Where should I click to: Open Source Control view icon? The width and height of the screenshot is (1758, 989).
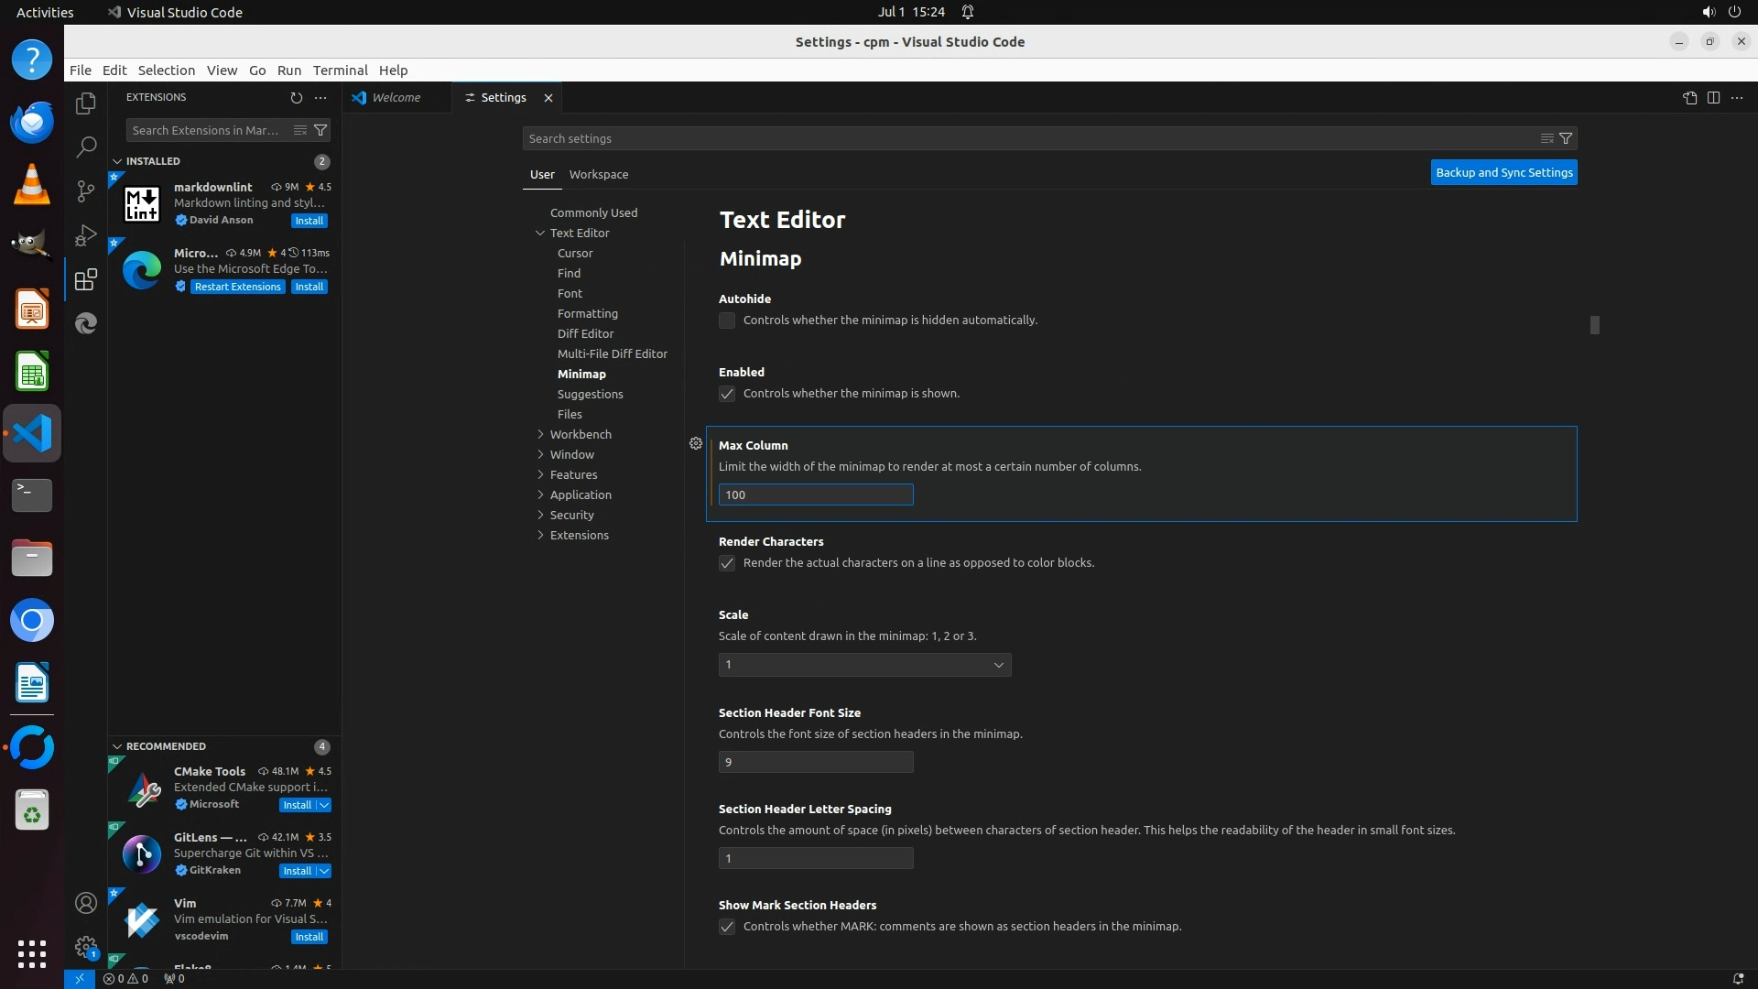[x=86, y=190]
